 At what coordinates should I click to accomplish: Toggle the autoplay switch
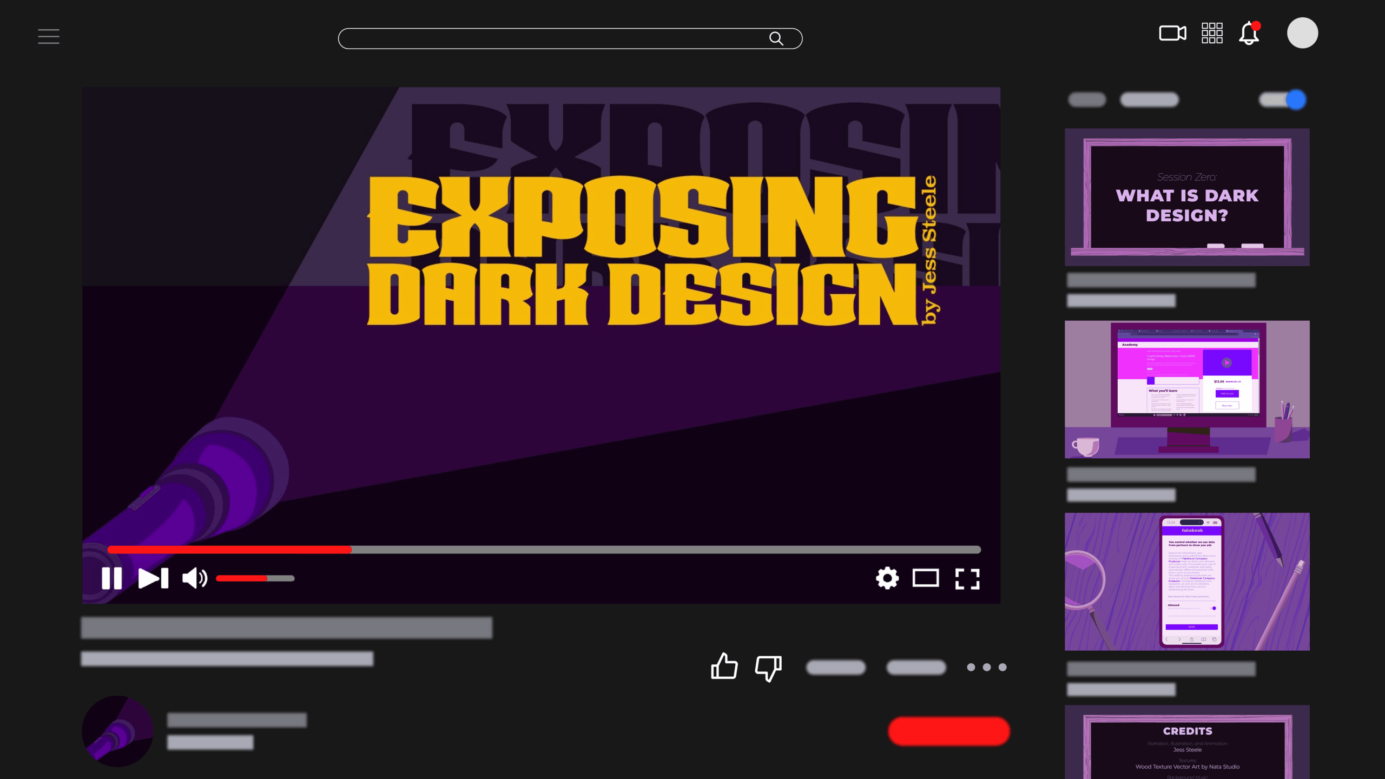(1282, 100)
